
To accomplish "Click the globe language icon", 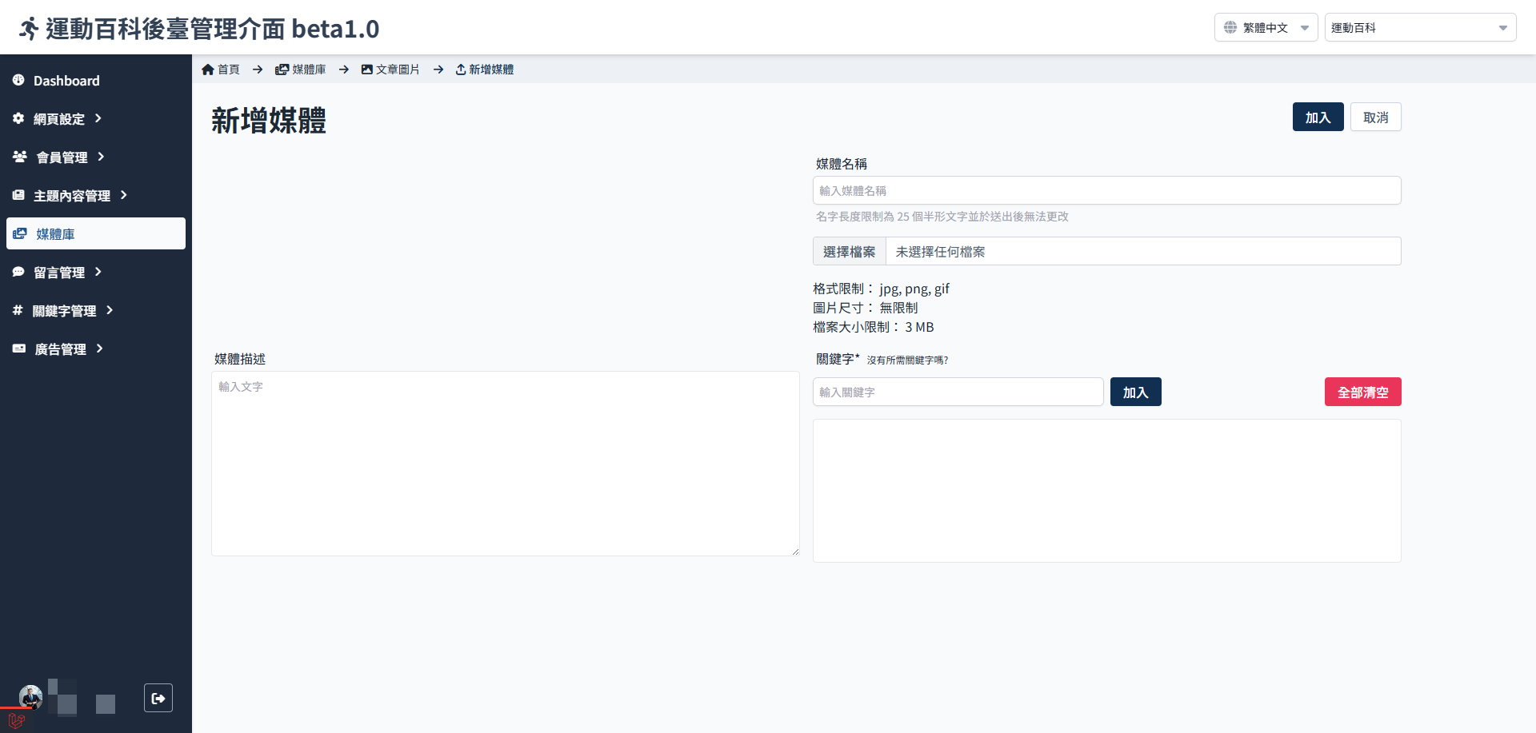I will pos(1230,27).
